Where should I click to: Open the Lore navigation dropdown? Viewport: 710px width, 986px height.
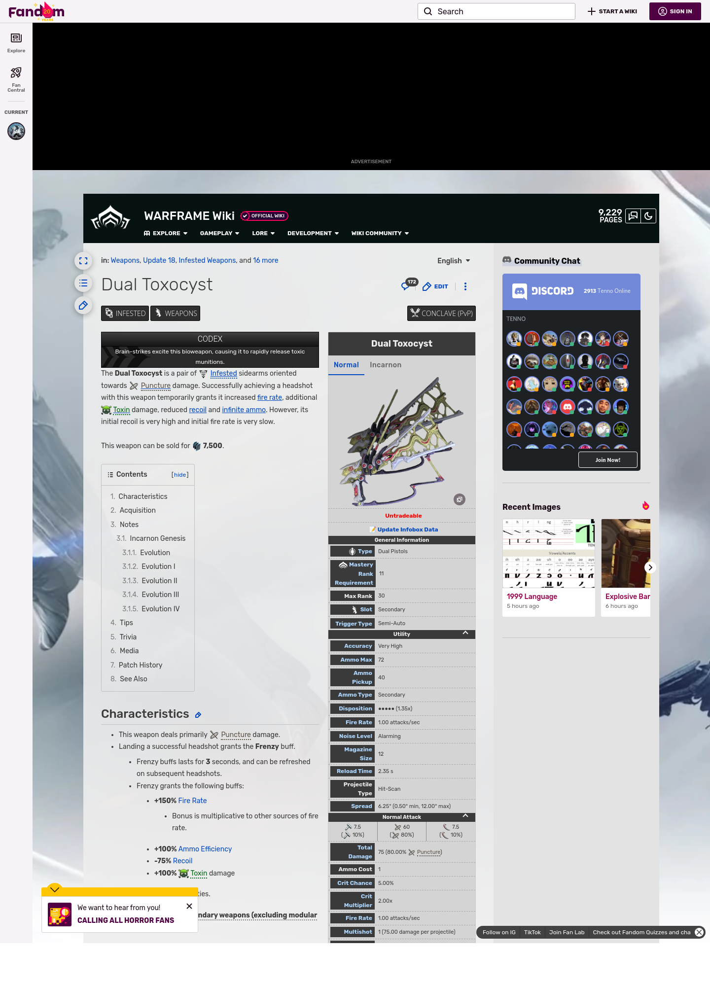tap(263, 233)
